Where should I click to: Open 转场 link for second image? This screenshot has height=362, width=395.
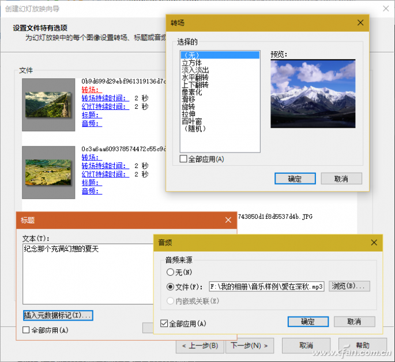coord(92,157)
